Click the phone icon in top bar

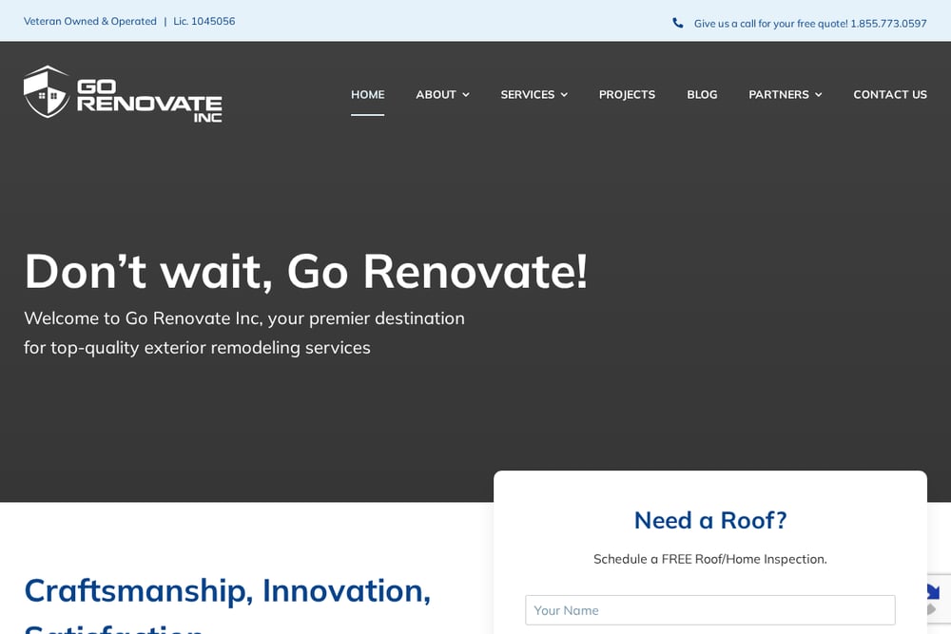click(677, 23)
